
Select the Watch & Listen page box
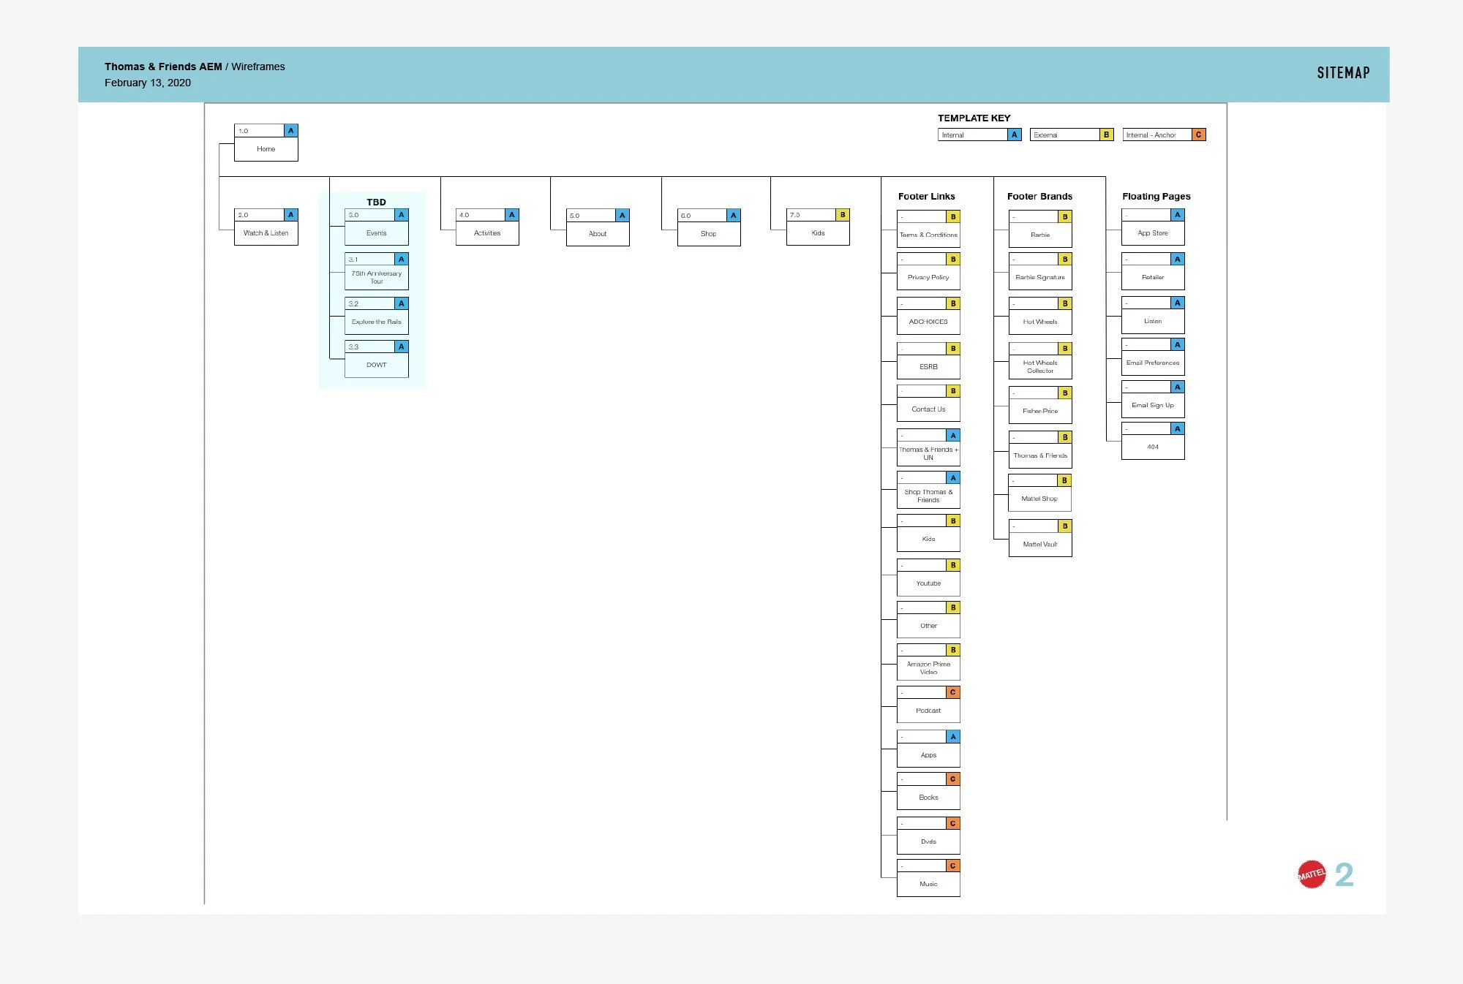[266, 233]
